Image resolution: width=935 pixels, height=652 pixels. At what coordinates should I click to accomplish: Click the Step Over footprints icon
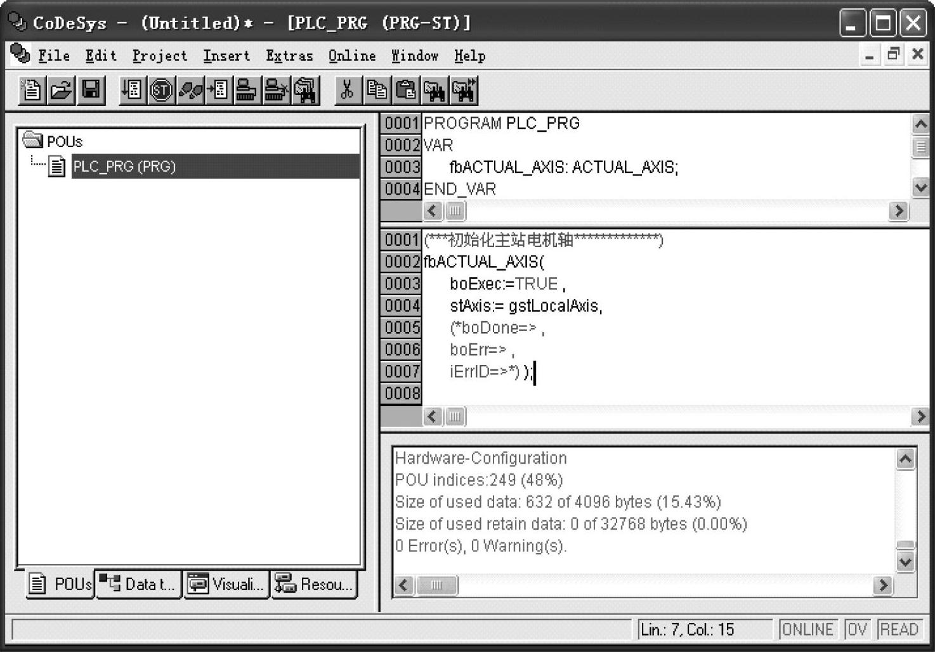click(x=190, y=90)
